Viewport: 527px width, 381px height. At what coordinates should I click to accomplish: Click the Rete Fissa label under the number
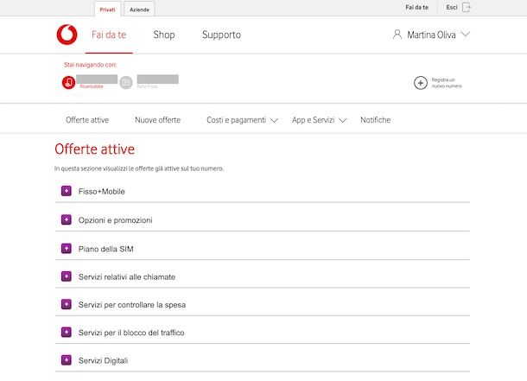pyautogui.click(x=147, y=86)
